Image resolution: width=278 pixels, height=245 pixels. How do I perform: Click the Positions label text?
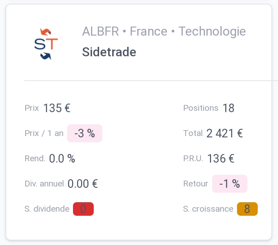coord(201,108)
